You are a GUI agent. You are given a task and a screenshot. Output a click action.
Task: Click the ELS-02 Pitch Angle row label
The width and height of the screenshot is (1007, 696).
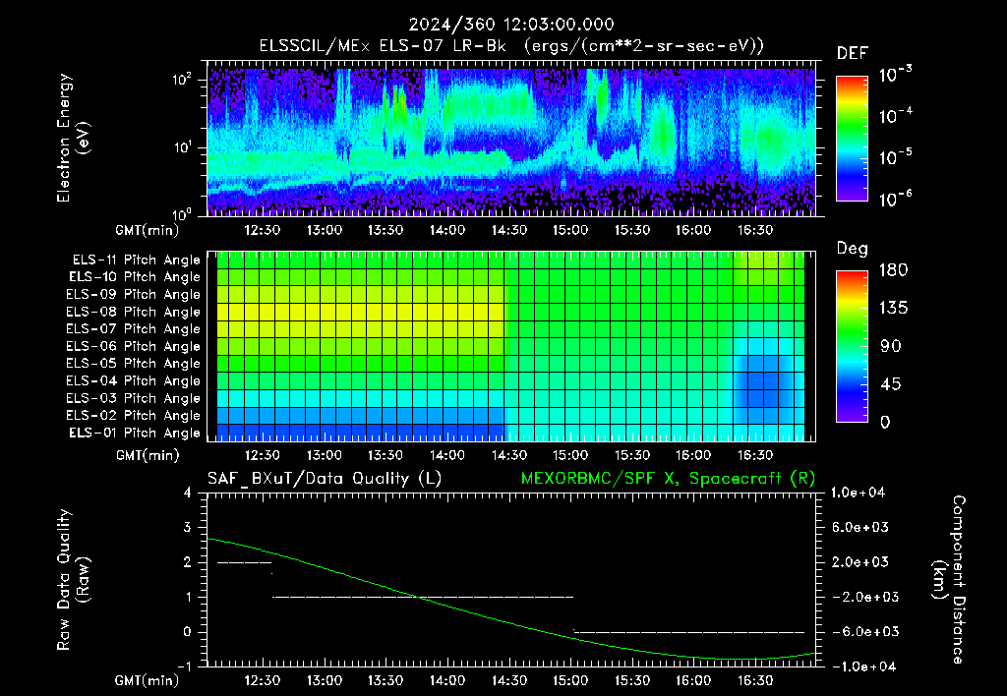134,416
